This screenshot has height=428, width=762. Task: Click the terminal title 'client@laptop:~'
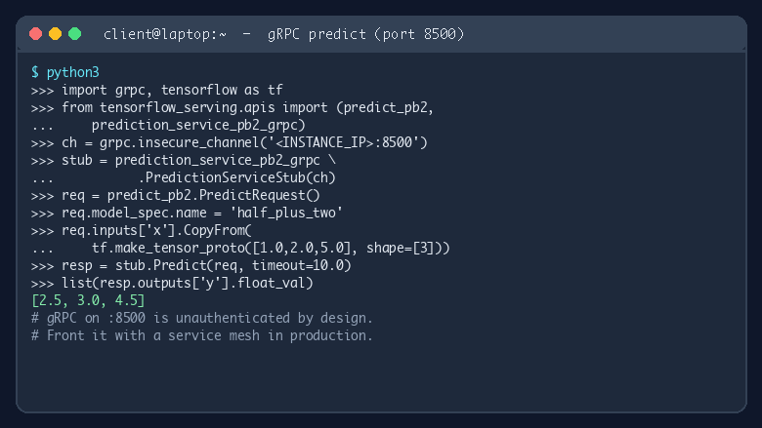click(165, 34)
